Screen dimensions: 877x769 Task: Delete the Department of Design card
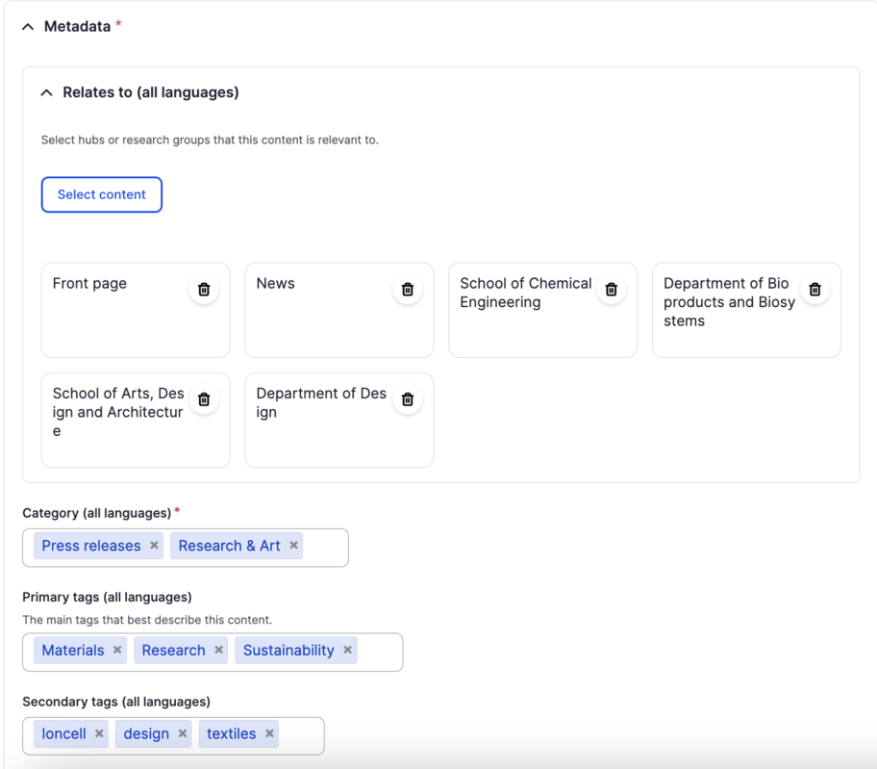point(408,399)
